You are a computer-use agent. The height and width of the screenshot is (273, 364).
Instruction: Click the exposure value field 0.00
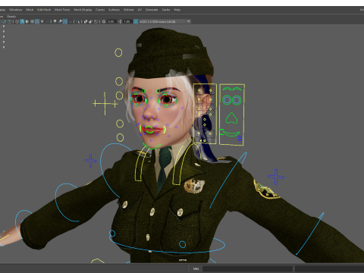point(111,21)
